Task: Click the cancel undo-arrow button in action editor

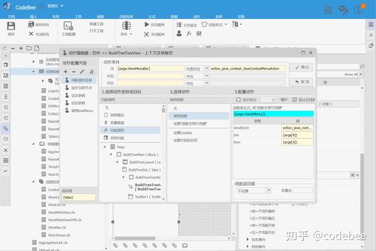Action: pyautogui.click(x=301, y=82)
